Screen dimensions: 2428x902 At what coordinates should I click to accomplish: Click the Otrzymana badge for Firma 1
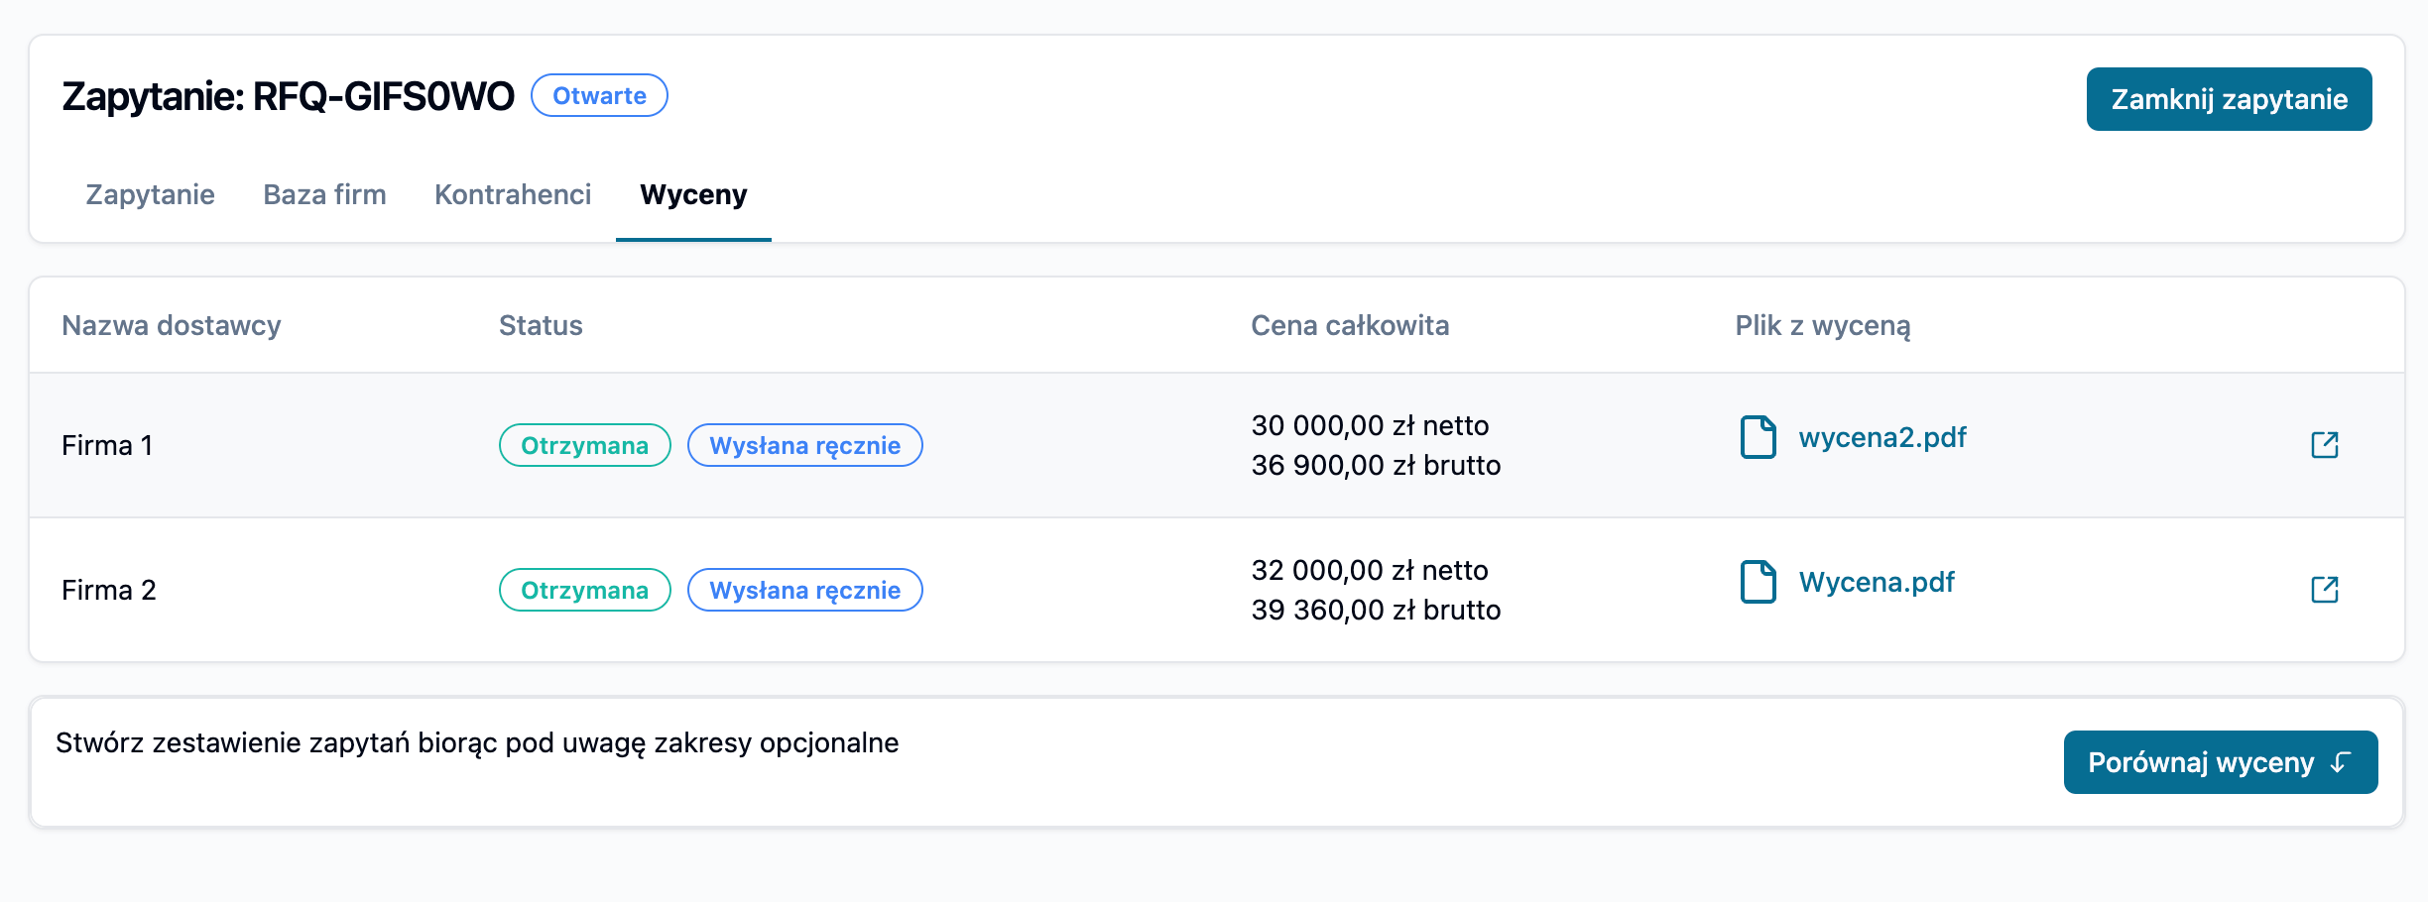coord(584,445)
